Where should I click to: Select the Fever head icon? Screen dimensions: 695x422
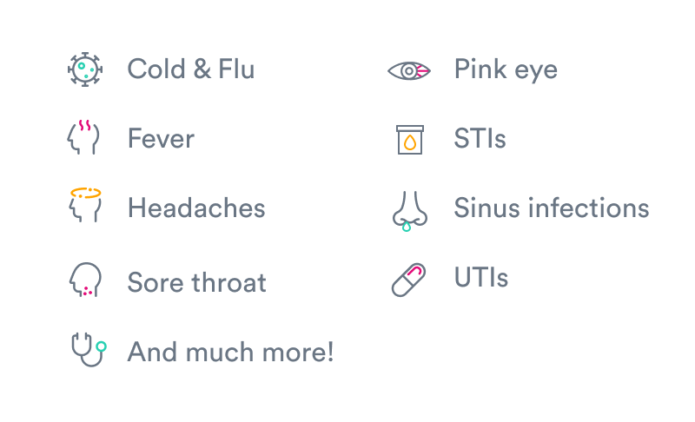[85, 138]
